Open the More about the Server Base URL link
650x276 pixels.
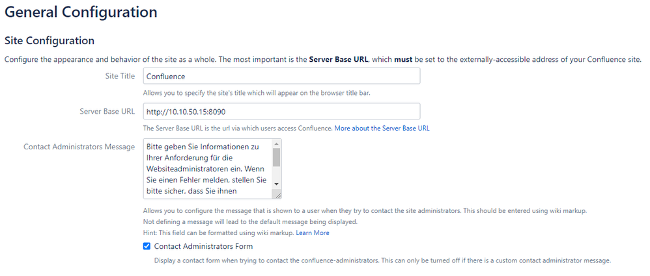[382, 128]
